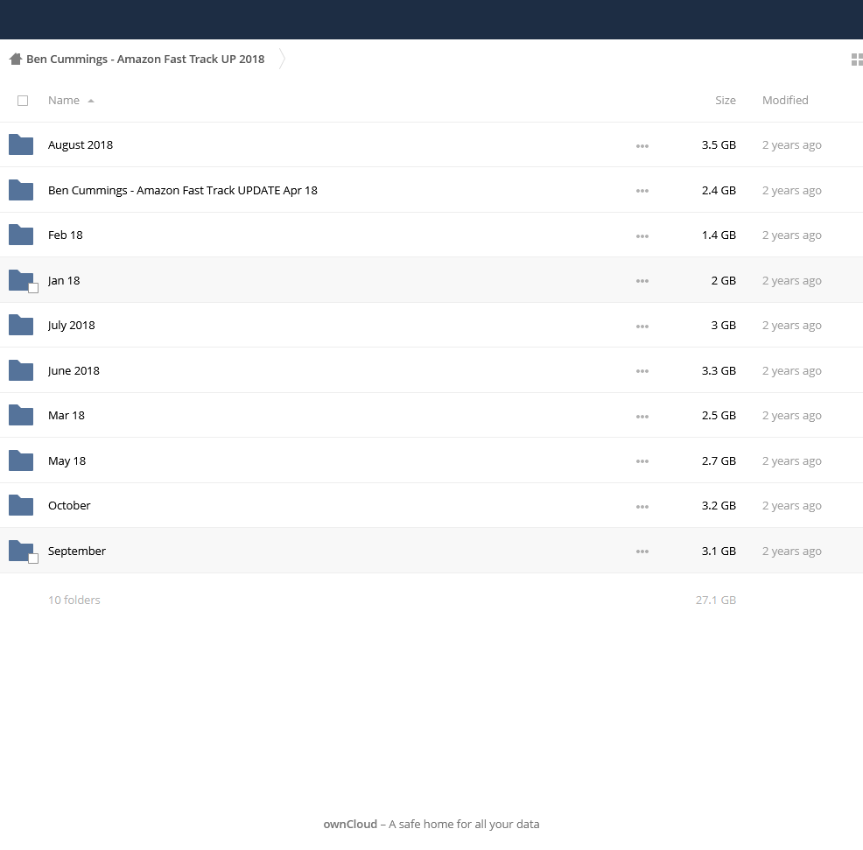Open Ben Cummings - Amazon Fast Track UPDATE Apr 18

point(183,191)
